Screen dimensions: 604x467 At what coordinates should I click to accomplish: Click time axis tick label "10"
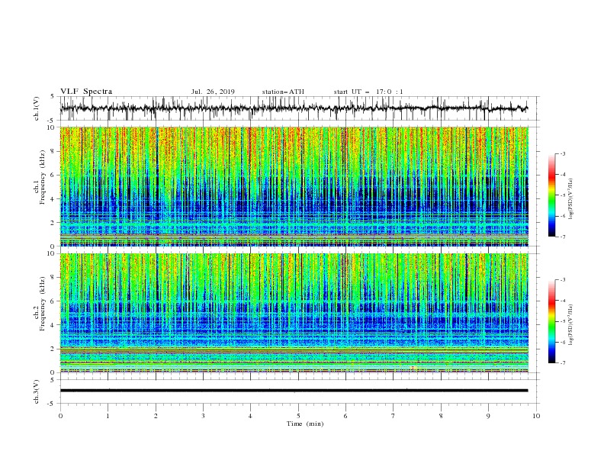pyautogui.click(x=536, y=416)
